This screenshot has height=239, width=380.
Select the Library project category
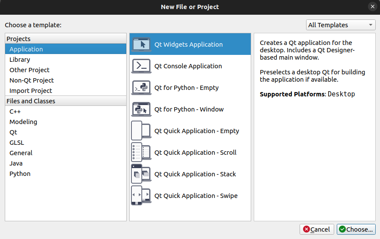pyautogui.click(x=20, y=60)
